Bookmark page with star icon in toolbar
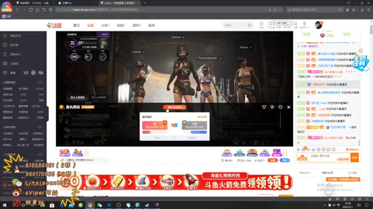Image resolution: width=373 pixels, height=209 pixels. pos(51,10)
